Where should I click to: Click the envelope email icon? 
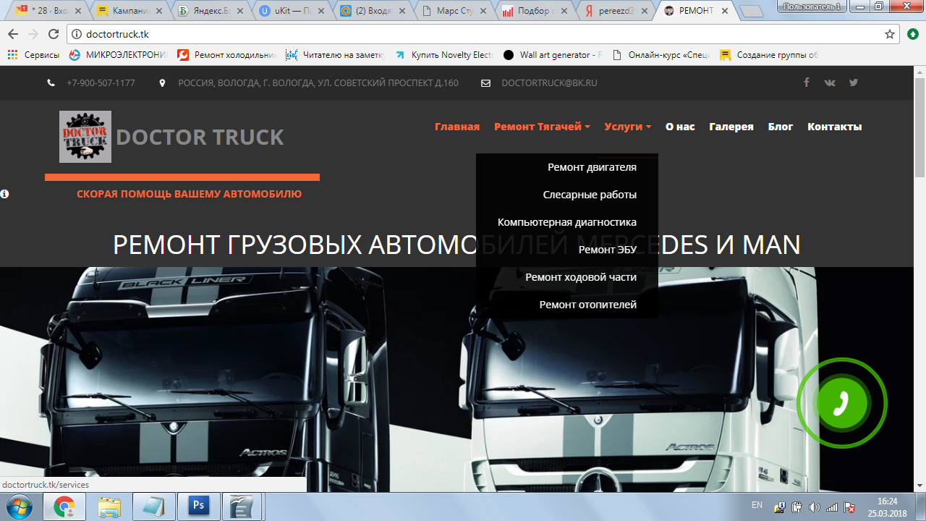coord(486,83)
